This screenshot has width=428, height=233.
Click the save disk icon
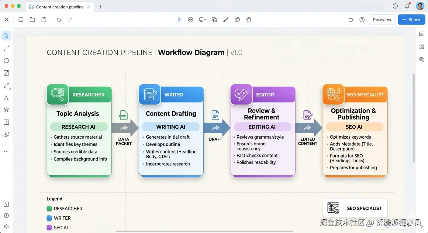(x=21, y=20)
